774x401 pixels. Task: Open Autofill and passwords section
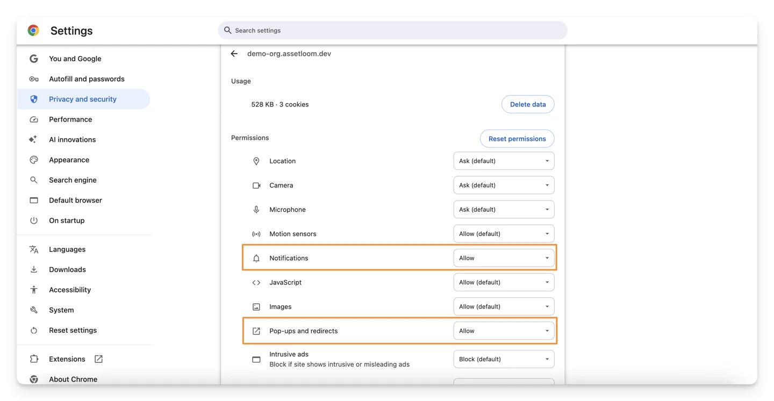point(83,79)
